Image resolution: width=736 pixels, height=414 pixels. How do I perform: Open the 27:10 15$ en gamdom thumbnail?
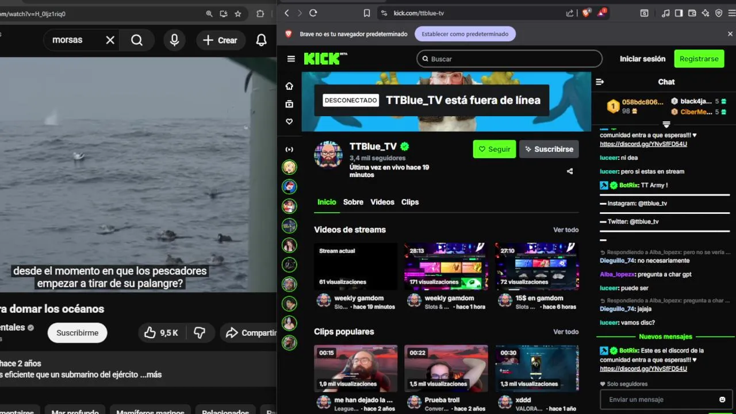[x=537, y=266]
